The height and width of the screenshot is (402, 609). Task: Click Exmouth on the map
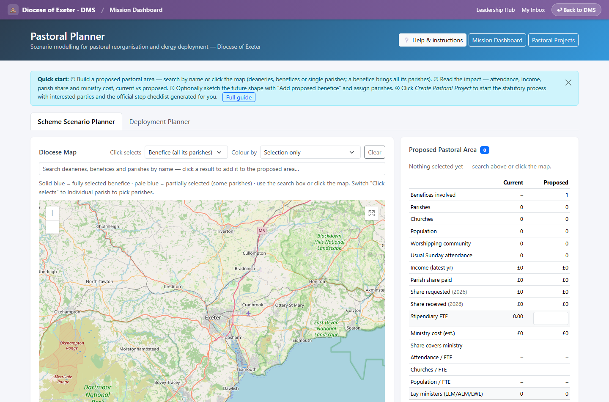[247, 369]
